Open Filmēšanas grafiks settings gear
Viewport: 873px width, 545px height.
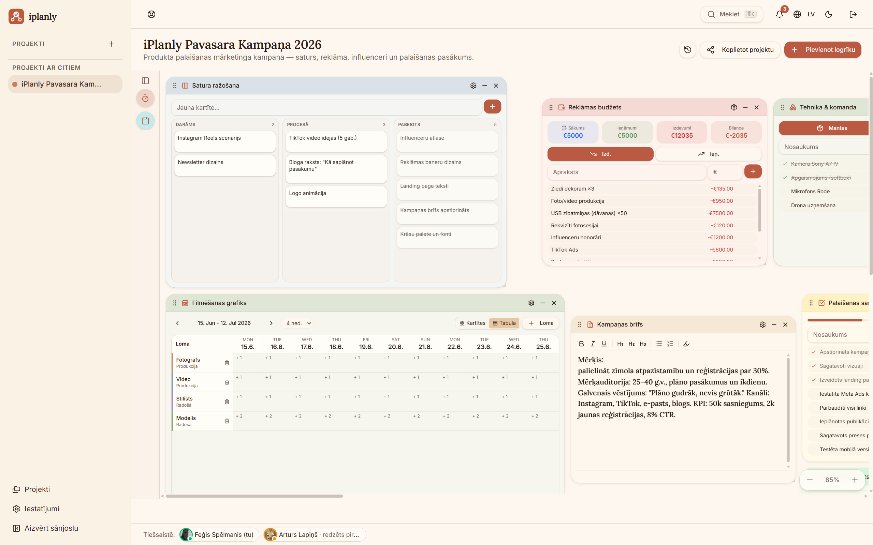[x=532, y=303]
